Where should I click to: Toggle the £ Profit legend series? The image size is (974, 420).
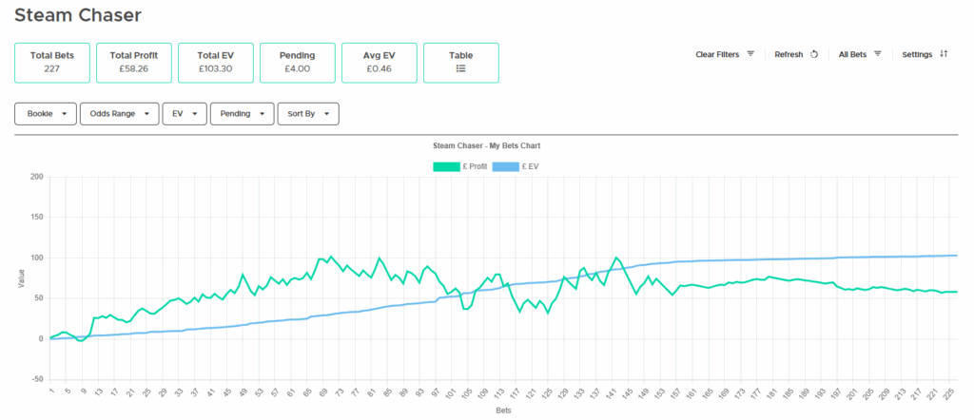459,166
